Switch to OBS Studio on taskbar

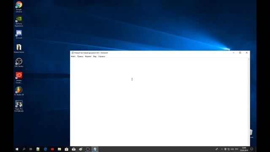88,149
